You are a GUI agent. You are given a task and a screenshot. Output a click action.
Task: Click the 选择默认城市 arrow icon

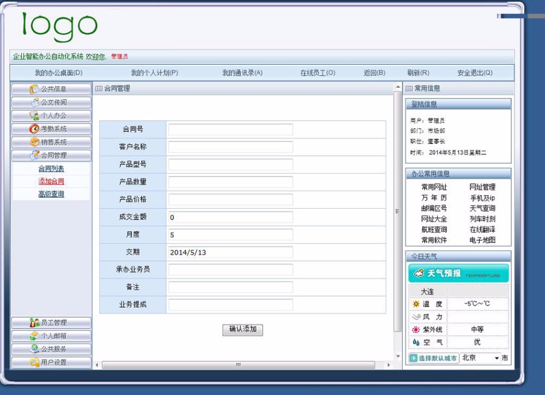pos(414,358)
